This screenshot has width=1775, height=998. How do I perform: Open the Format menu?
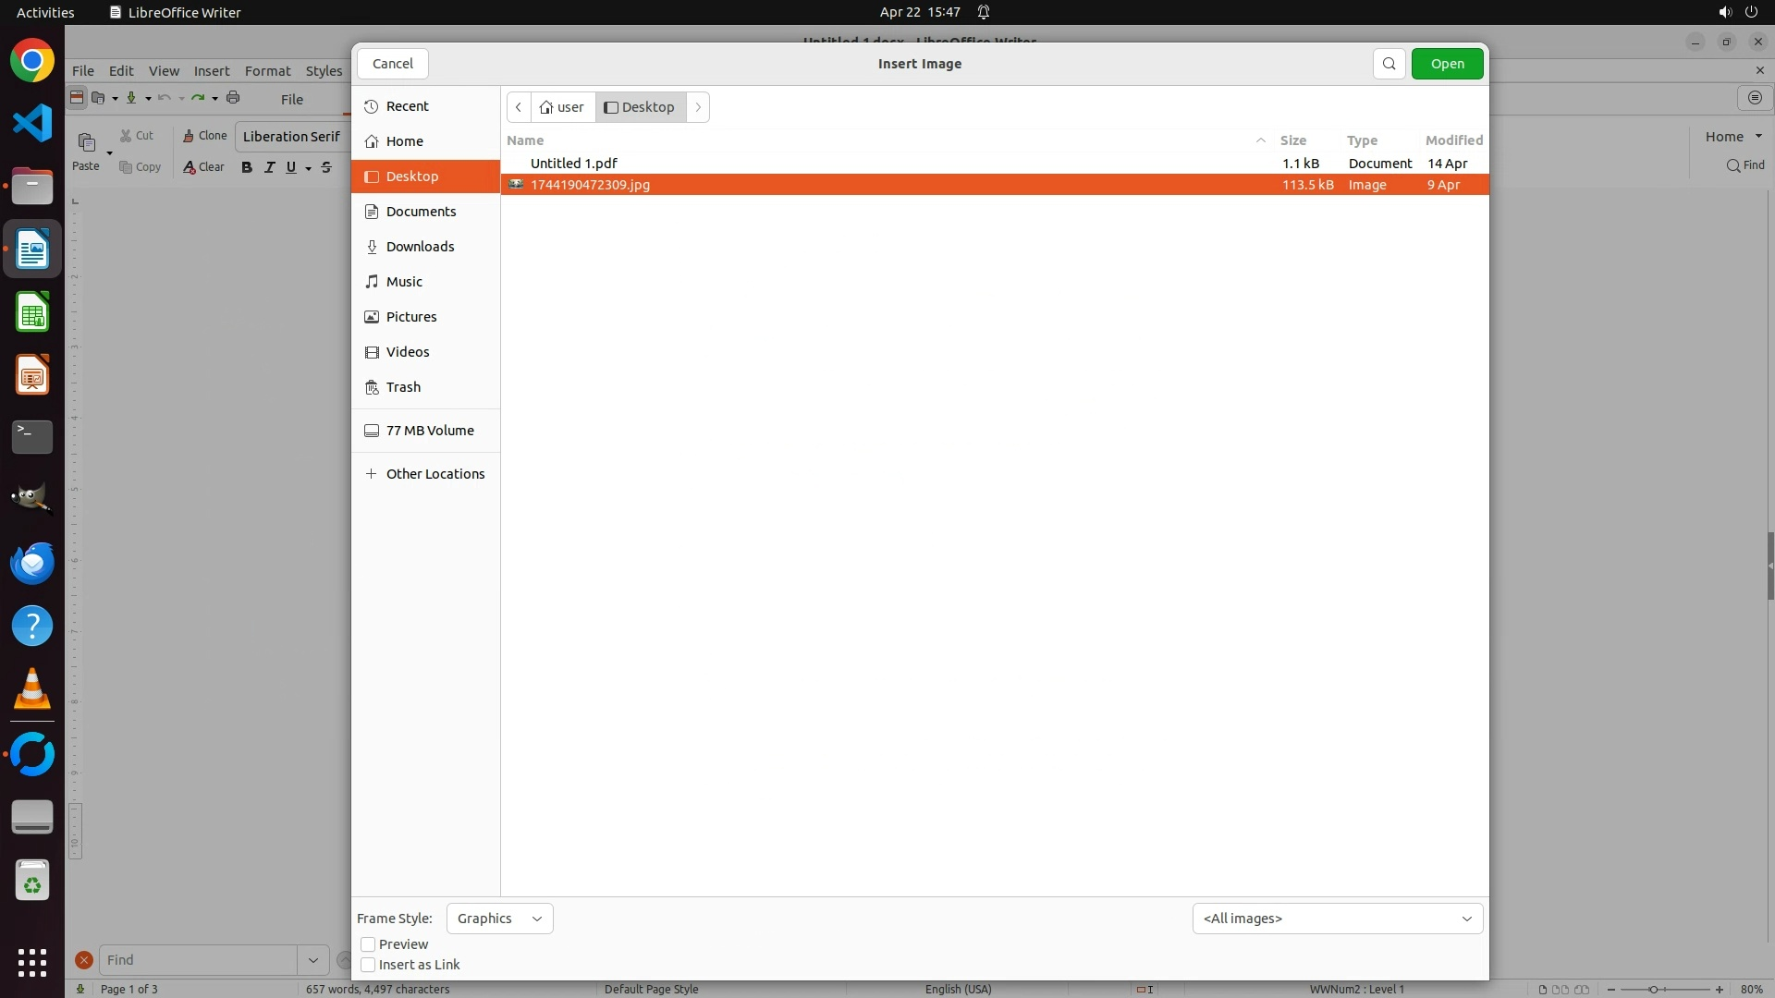pos(267,71)
